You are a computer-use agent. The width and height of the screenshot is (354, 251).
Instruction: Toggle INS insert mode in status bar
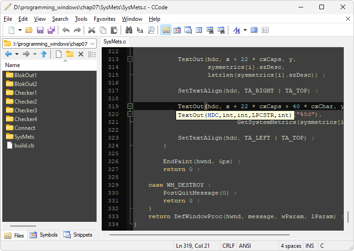[x=310, y=246]
